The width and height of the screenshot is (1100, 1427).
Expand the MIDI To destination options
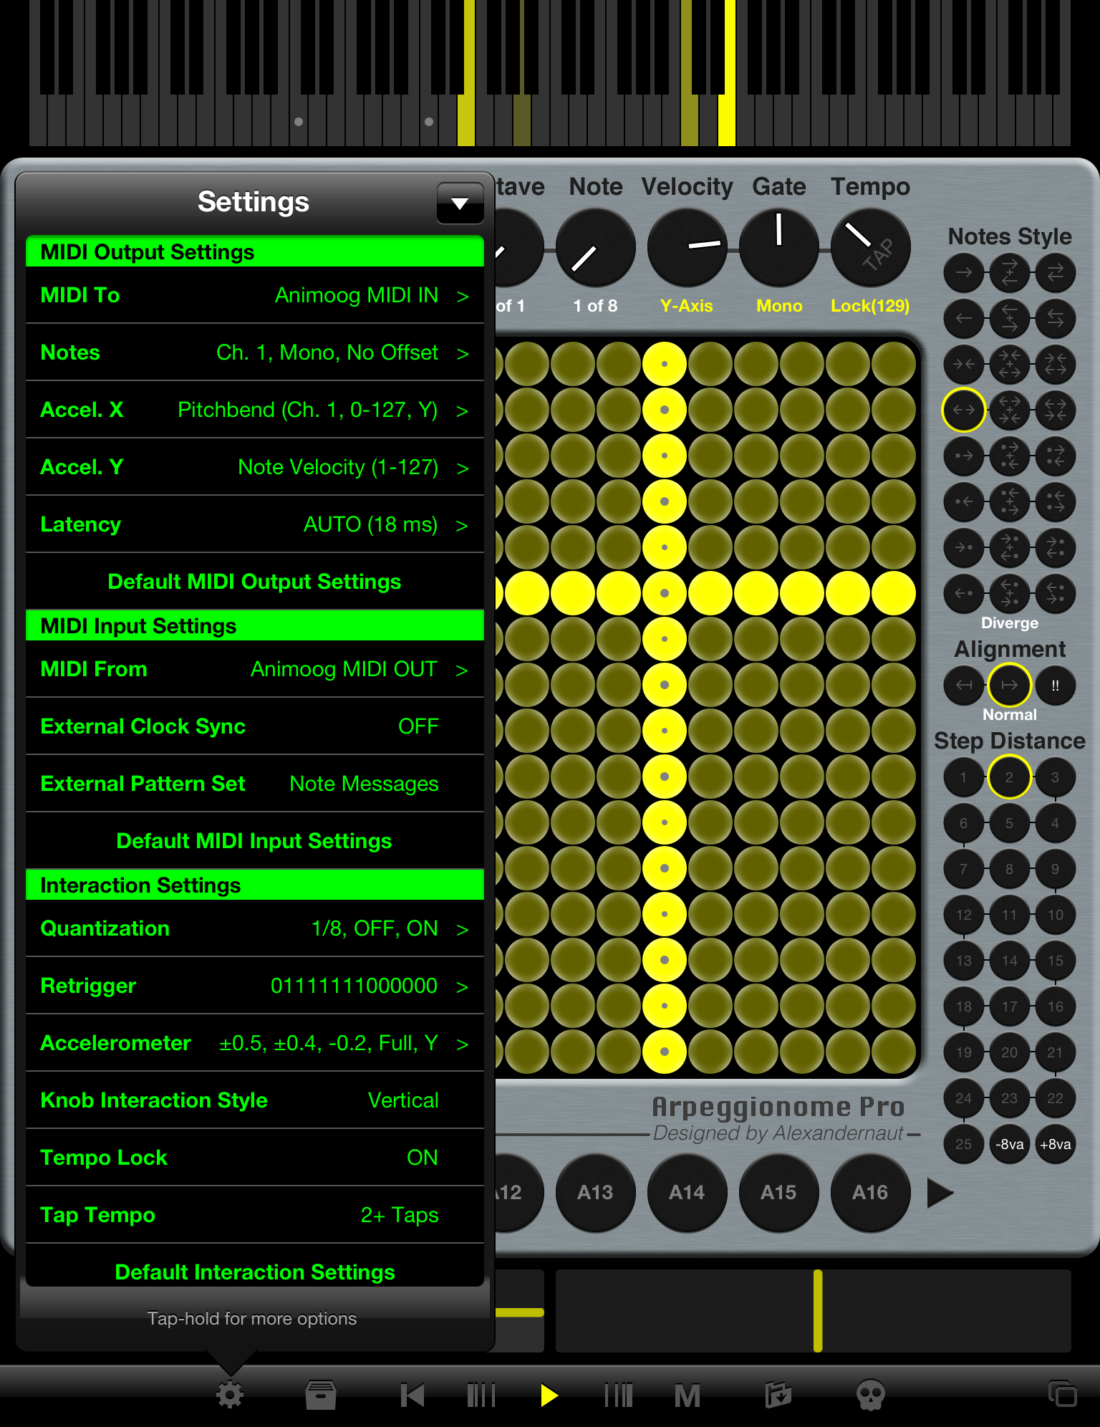point(254,295)
